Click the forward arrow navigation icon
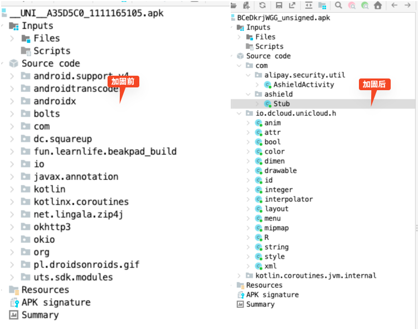The image size is (418, 329). 409,6
